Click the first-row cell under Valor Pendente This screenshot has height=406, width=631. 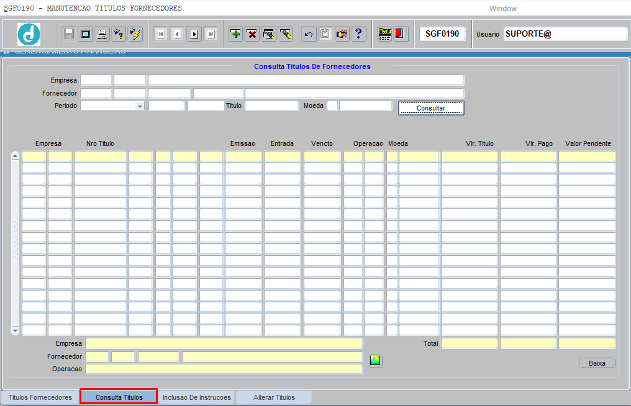pyautogui.click(x=587, y=156)
